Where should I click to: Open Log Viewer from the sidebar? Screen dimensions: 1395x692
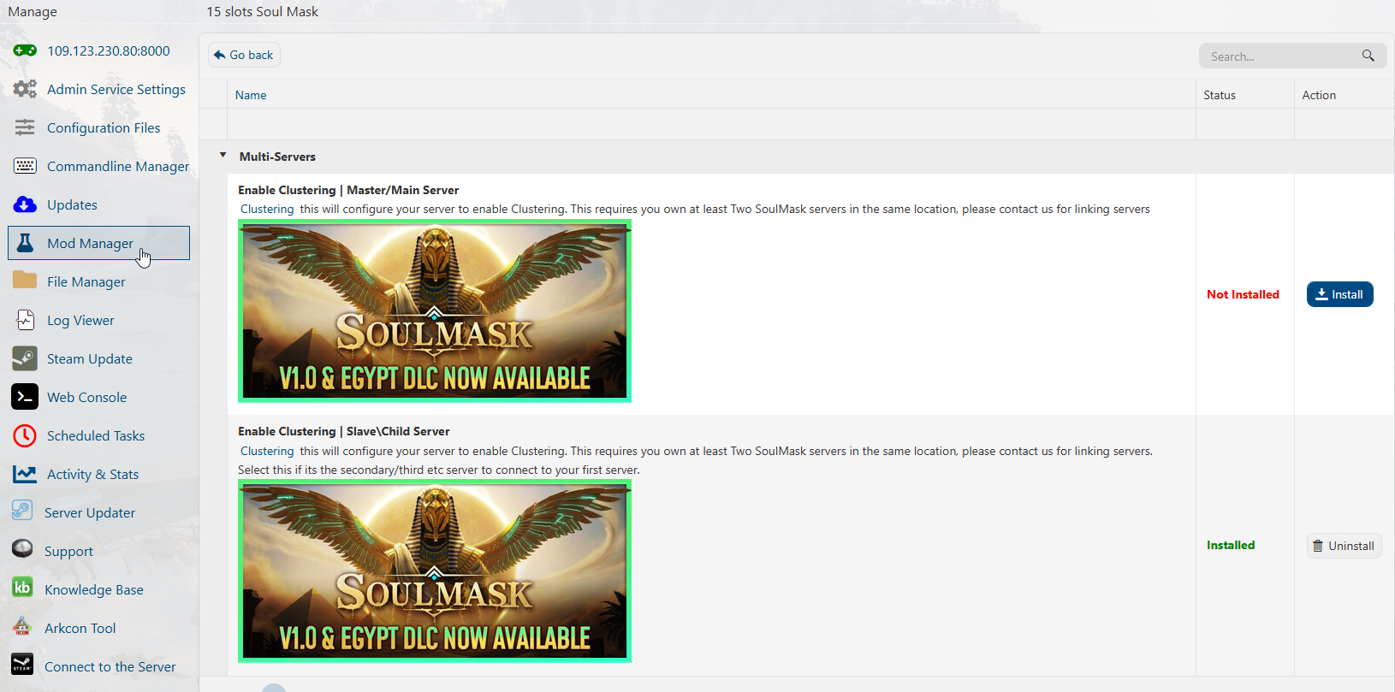tap(80, 320)
